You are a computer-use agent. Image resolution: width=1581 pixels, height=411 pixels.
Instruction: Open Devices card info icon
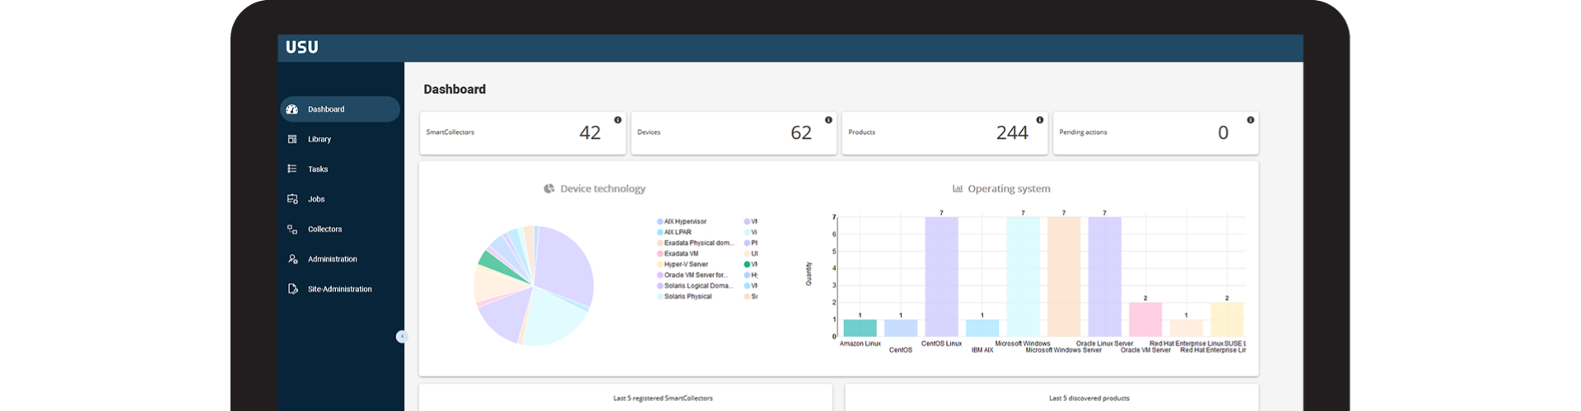tap(828, 120)
